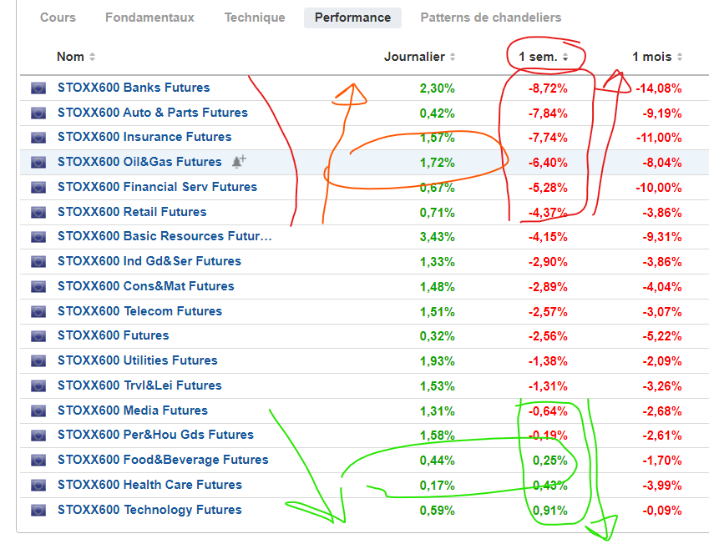Click EU flag icon beside STOXX600 Futures row
Viewport: 709px width, 554px height.
pos(38,335)
